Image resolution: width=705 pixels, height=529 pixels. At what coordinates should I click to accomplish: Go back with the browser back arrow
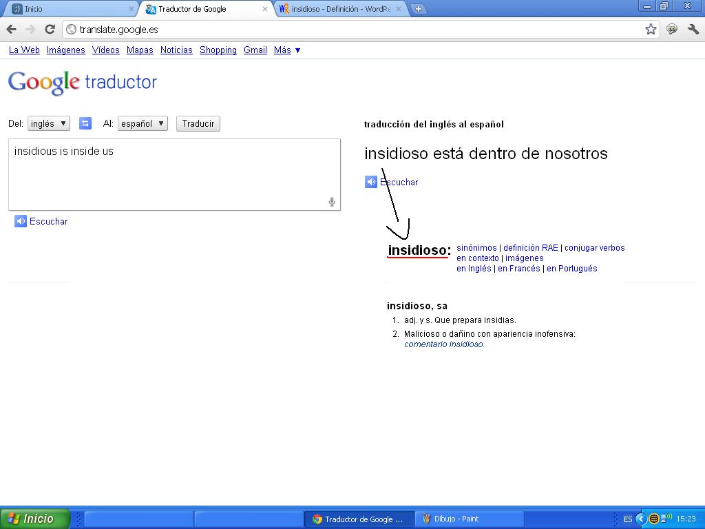(x=12, y=30)
